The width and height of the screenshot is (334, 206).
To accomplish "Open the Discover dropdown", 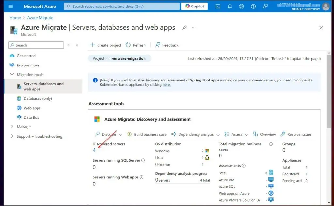I will pos(109,134).
